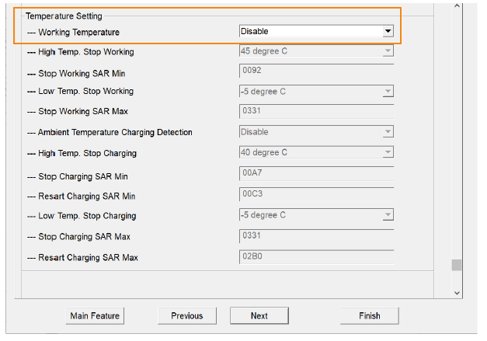The image size is (487, 341).
Task: Click the scrollbar down arrow
Action: (457, 292)
